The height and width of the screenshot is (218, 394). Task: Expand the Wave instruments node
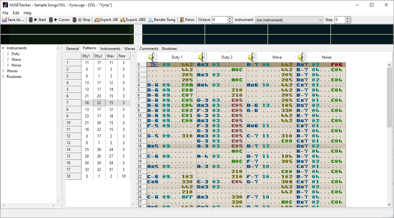(x=8, y=60)
